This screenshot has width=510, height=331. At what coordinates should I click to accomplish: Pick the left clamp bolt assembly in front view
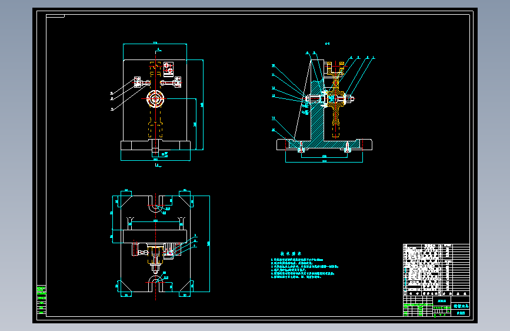142,82
